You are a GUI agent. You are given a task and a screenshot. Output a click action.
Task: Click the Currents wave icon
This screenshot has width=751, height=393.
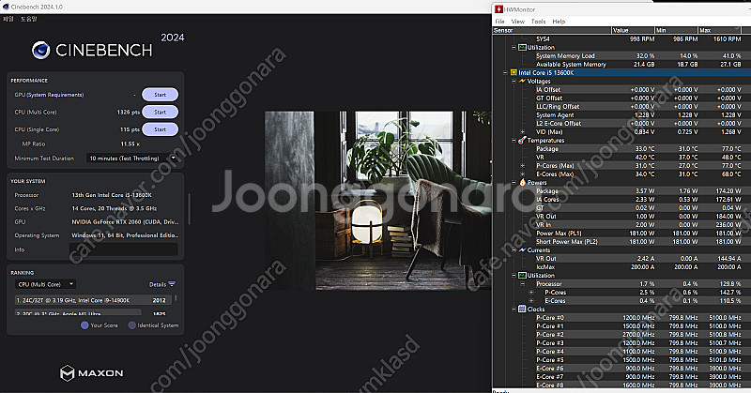pyautogui.click(x=521, y=249)
